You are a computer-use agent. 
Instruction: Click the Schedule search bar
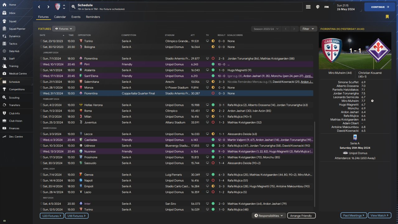(186, 7)
